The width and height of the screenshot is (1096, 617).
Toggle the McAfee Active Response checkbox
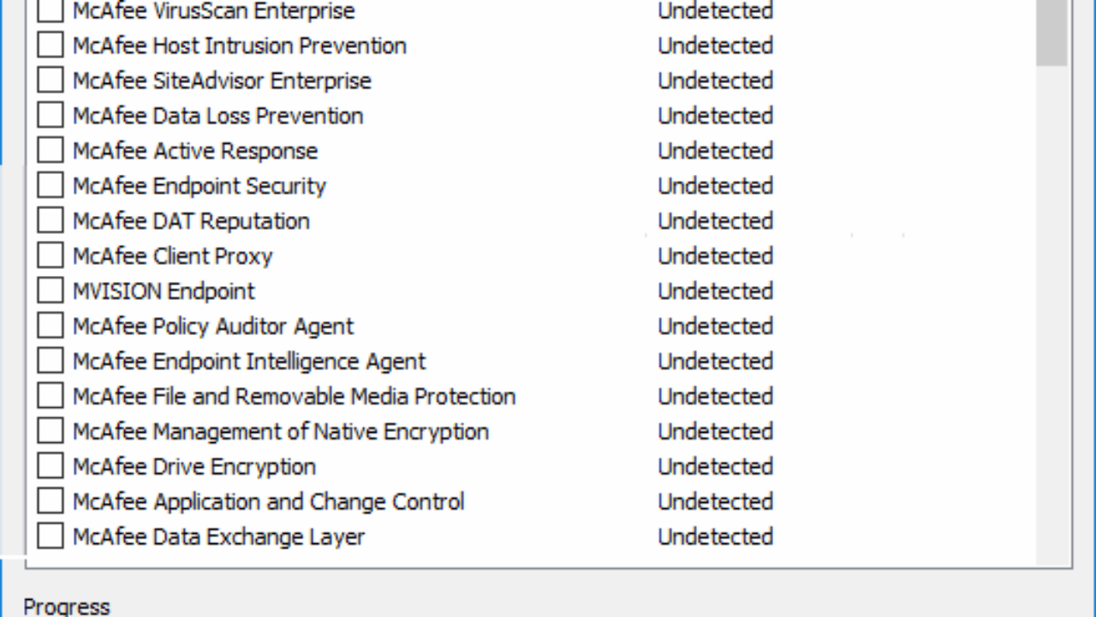click(x=51, y=151)
